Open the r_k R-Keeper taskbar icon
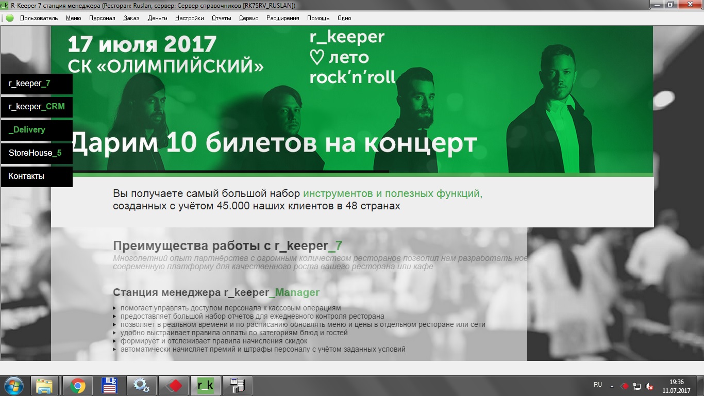Screen dimensions: 704x396 [205, 386]
